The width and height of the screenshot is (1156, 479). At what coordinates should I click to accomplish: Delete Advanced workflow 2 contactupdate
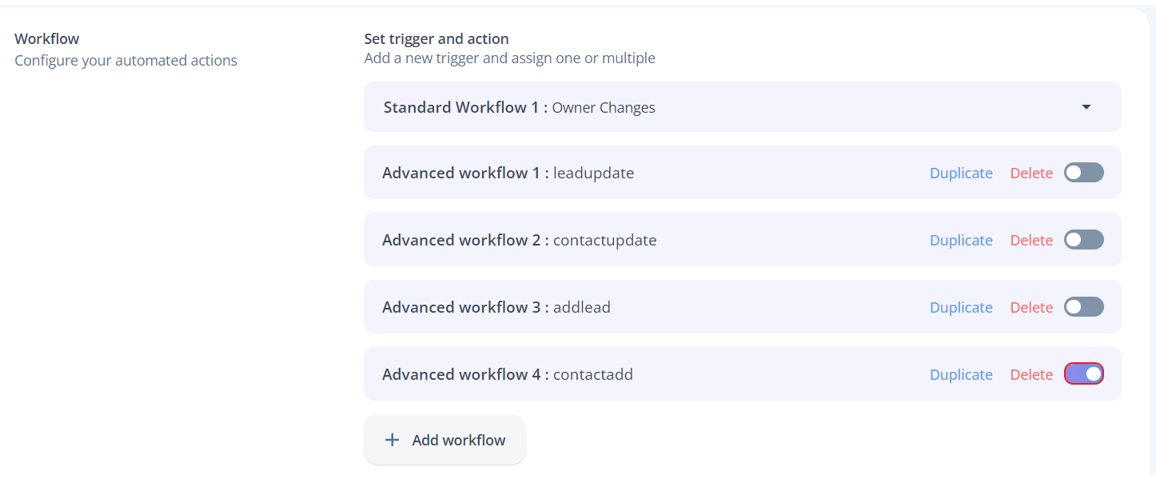tap(1031, 240)
